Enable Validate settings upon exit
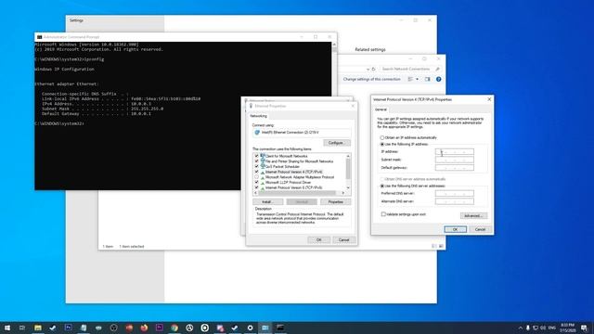Viewport: 594px width, 334px height. [383, 214]
